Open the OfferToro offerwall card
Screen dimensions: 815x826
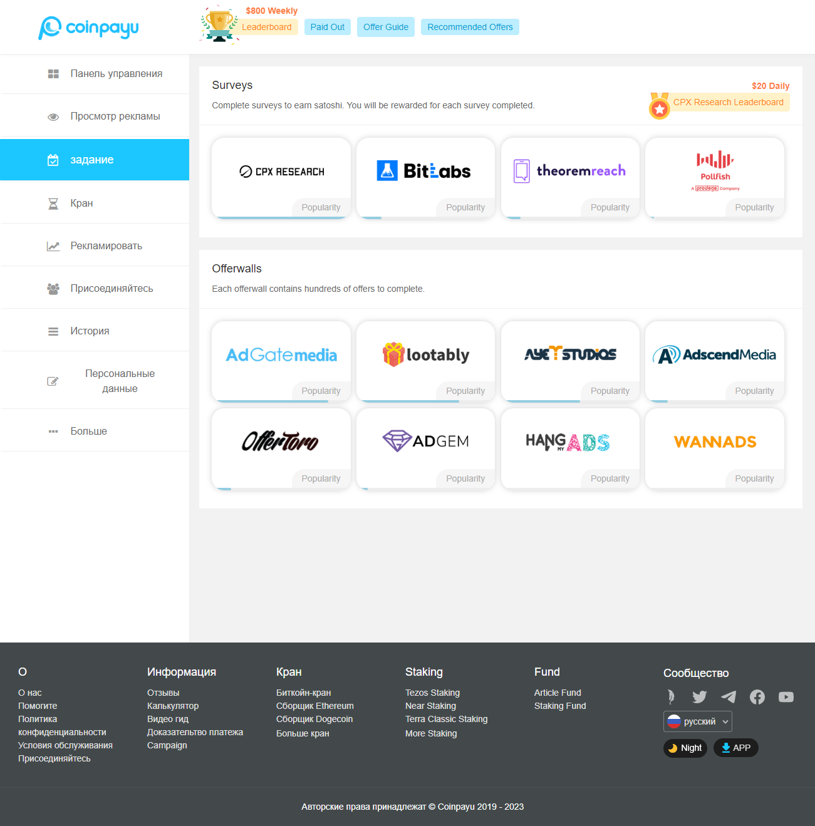[281, 449]
